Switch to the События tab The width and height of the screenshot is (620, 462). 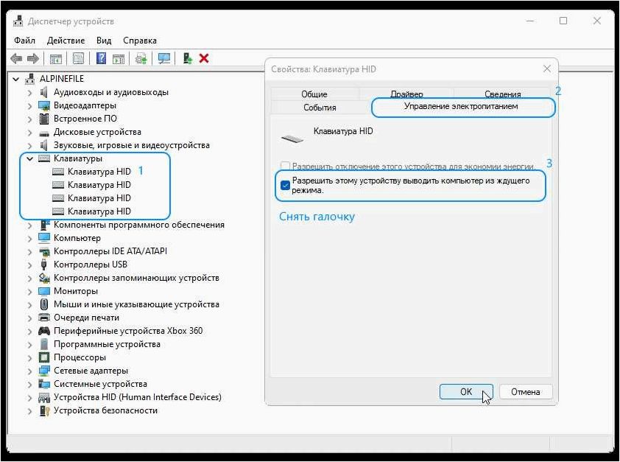click(x=320, y=107)
